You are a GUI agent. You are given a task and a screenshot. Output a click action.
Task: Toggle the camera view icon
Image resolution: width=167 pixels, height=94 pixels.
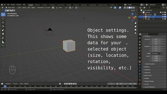(x=135, y=30)
